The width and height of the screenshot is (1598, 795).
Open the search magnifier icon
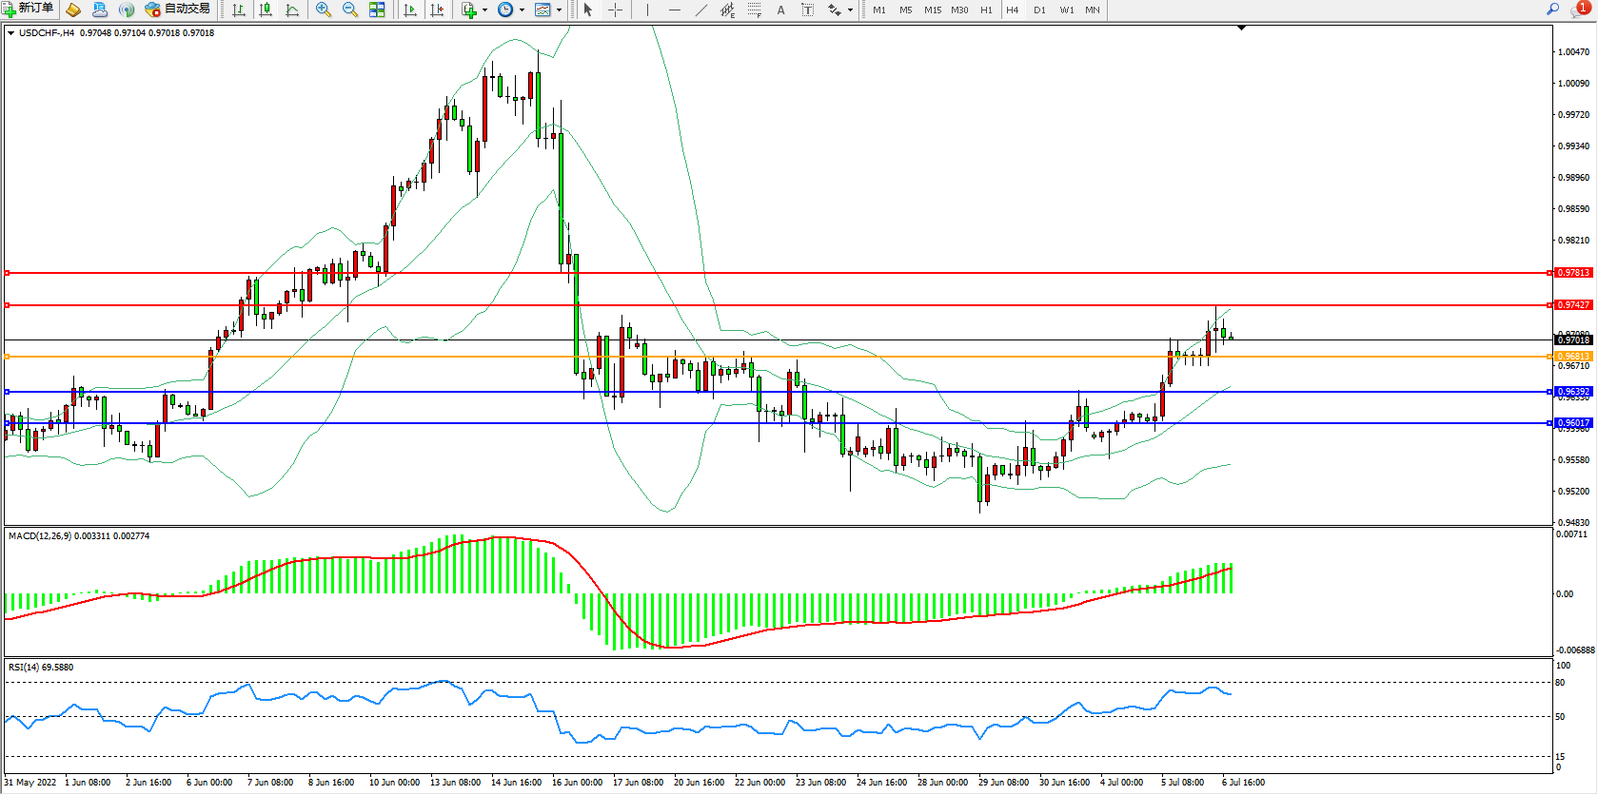(x=1552, y=9)
